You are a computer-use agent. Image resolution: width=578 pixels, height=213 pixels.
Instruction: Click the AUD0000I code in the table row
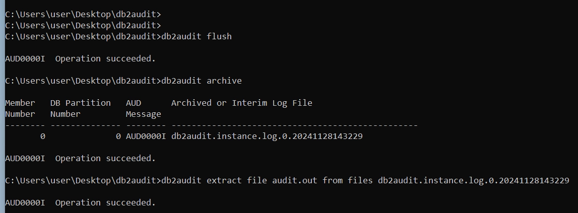(146, 136)
